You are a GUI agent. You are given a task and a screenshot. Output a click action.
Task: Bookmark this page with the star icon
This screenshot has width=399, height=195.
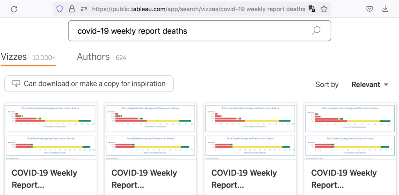(324, 9)
